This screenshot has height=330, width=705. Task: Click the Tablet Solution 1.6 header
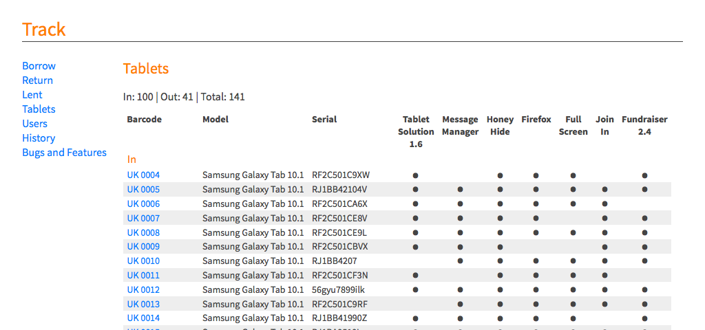(416, 132)
